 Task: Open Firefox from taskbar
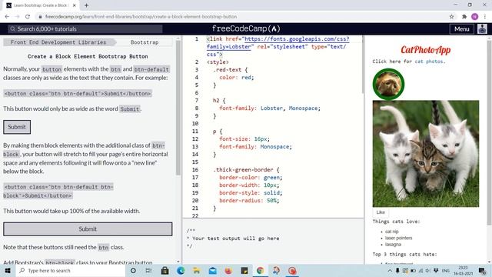tap(228, 270)
